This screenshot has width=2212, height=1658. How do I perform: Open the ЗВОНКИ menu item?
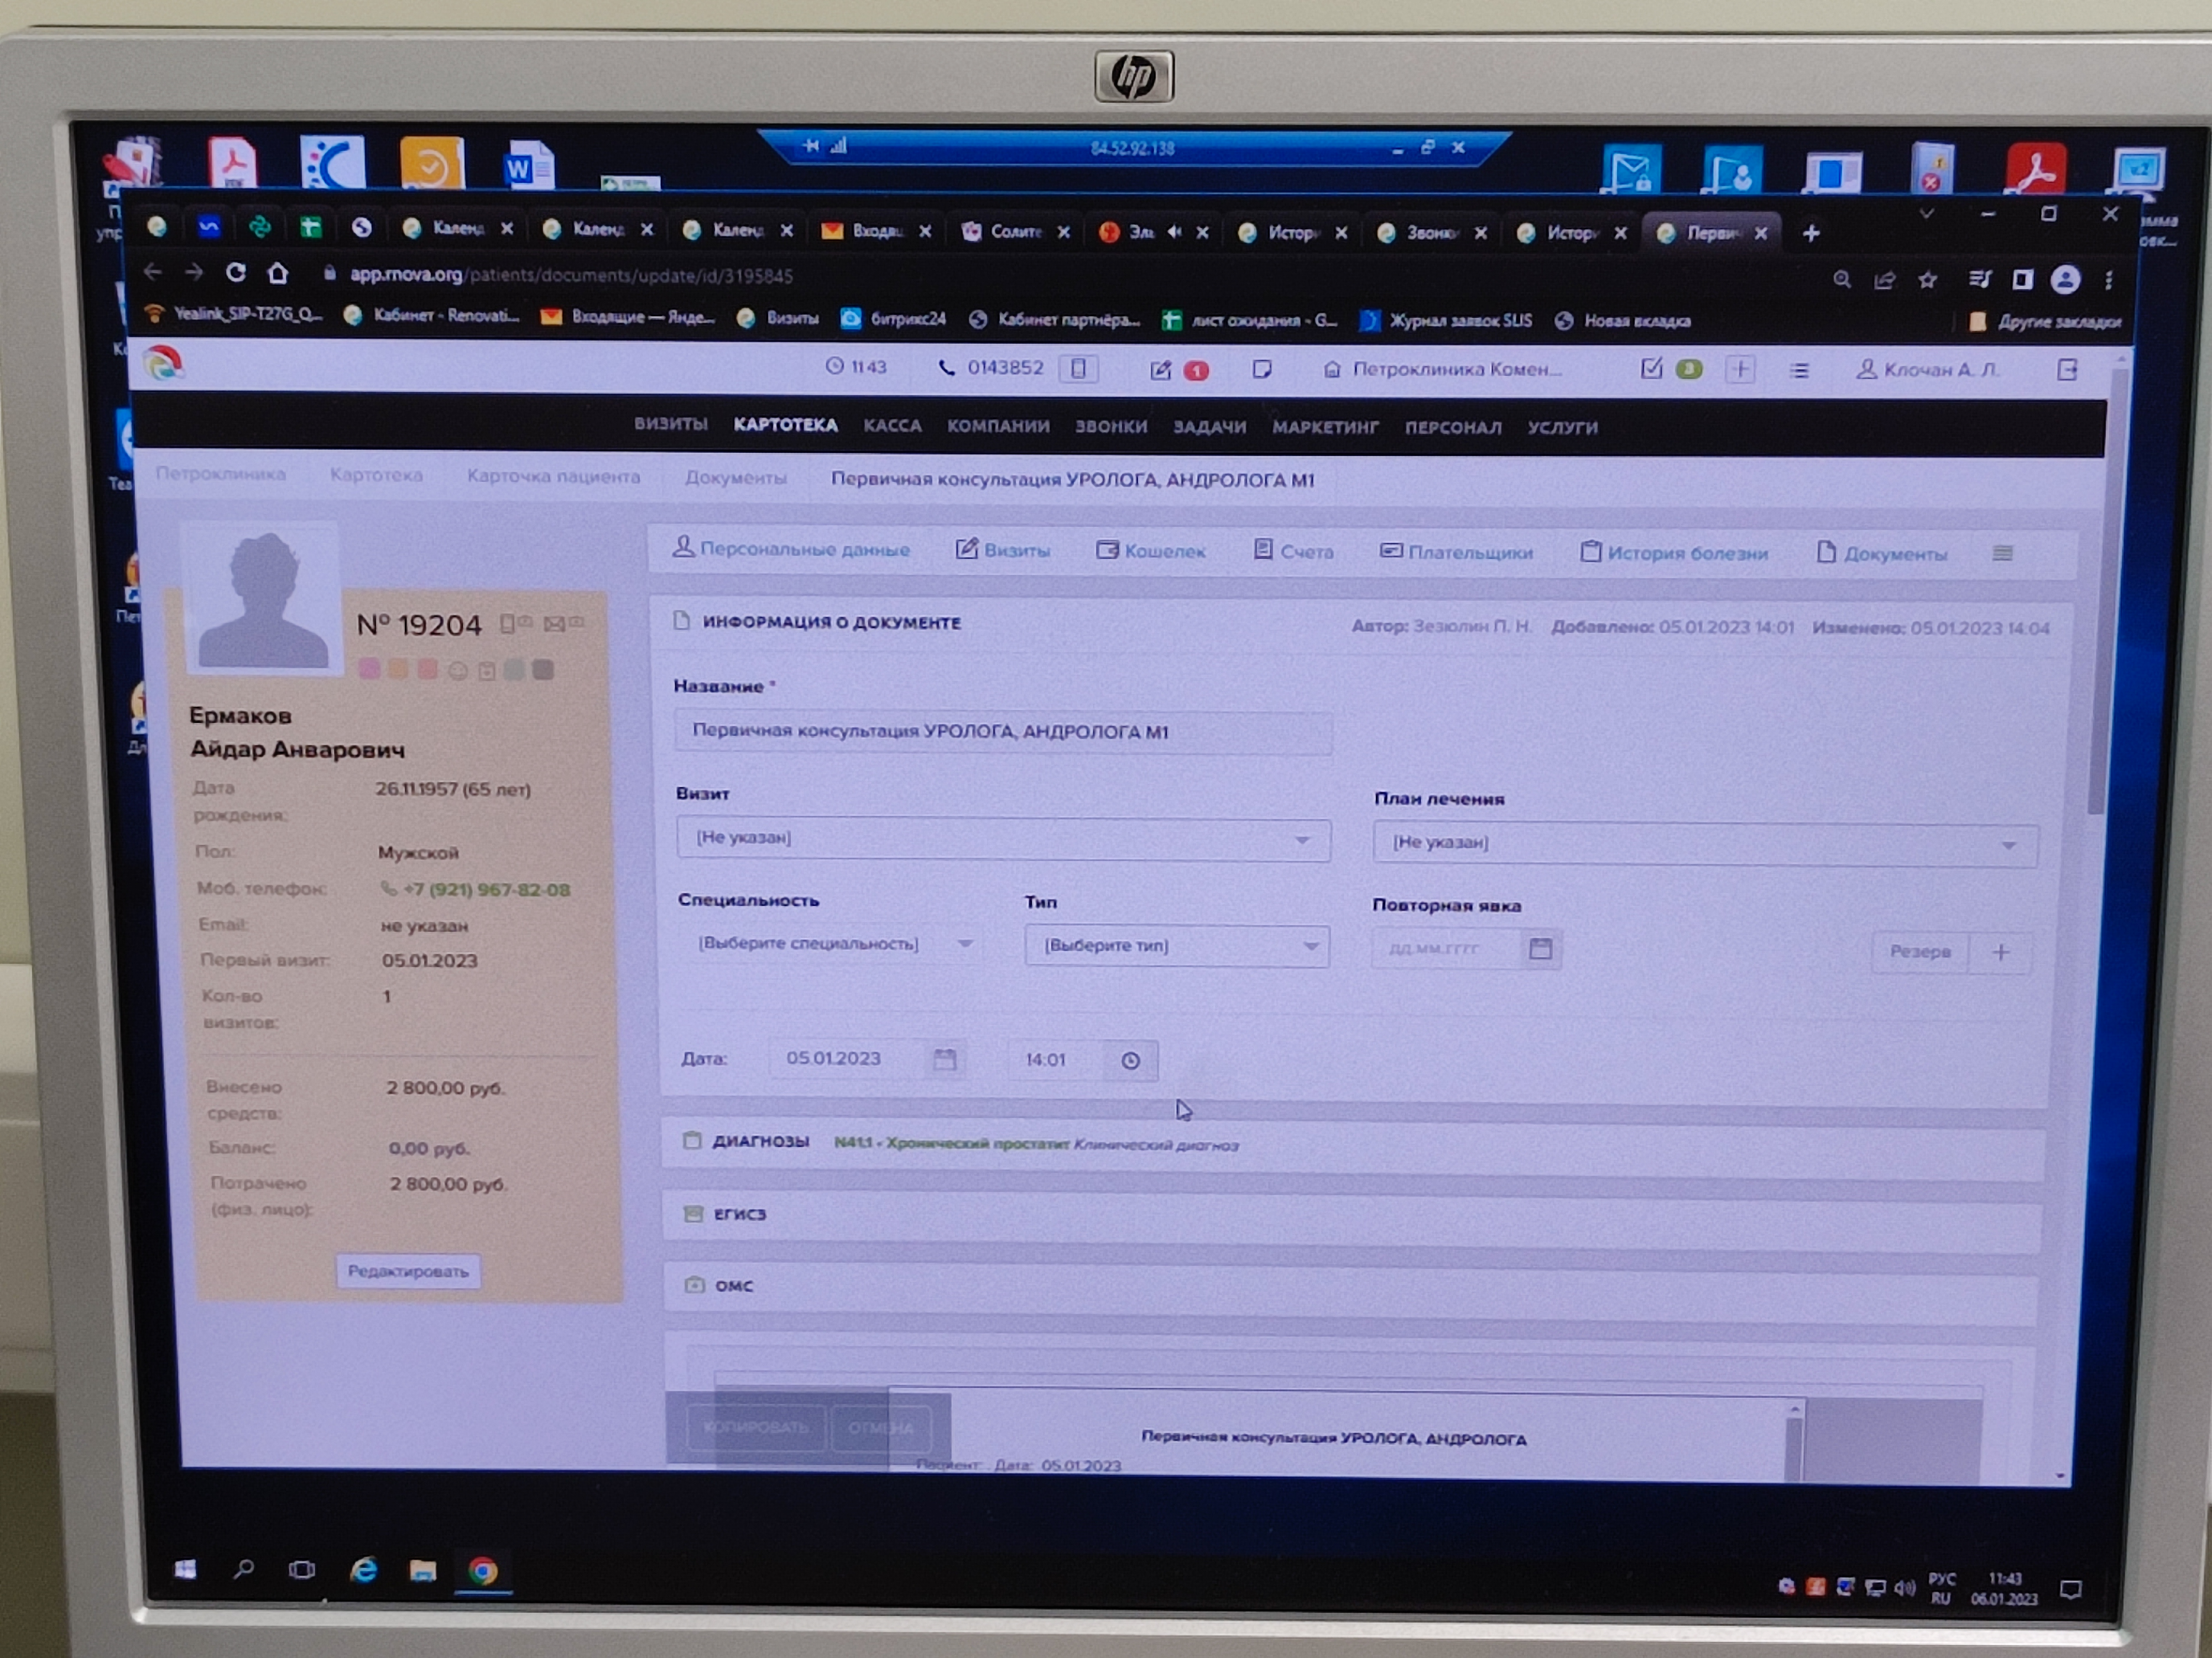[x=1111, y=427]
